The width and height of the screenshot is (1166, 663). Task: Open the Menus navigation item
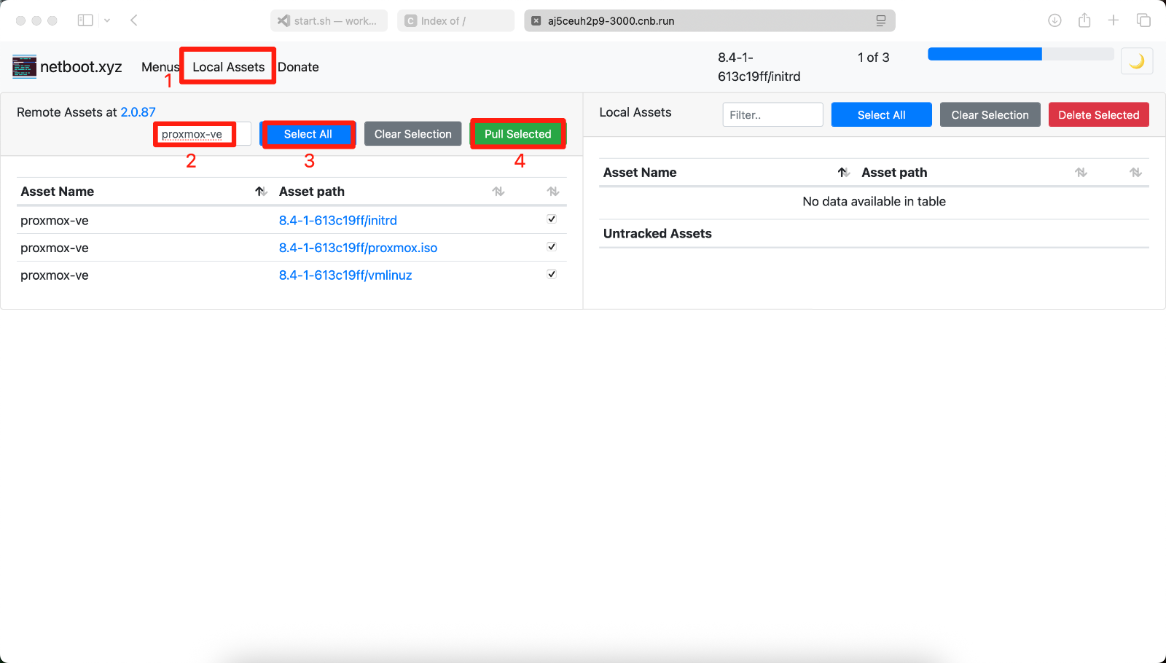point(160,67)
